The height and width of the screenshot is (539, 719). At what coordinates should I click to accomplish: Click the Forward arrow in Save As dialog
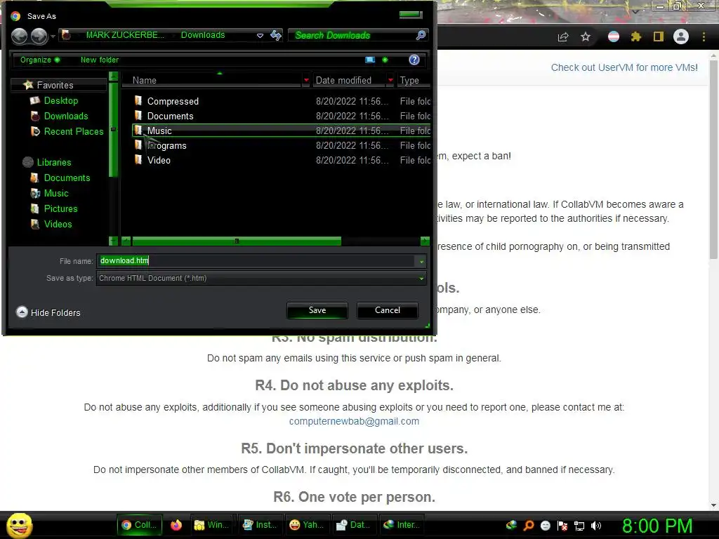[39, 36]
